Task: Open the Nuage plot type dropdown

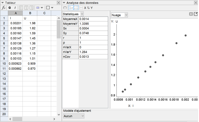Action: [x=119, y=15]
